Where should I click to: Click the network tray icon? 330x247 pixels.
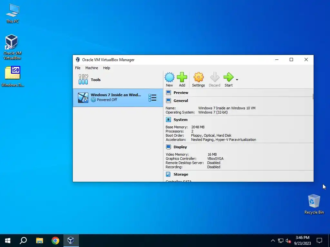point(281,241)
